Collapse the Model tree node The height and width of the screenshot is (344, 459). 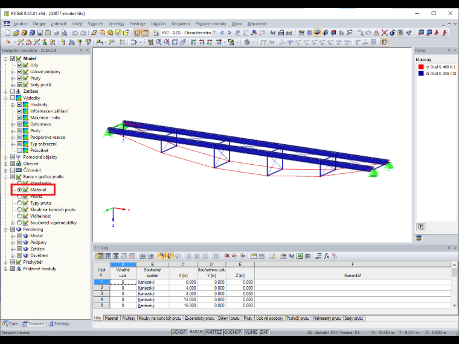pyautogui.click(x=5, y=59)
